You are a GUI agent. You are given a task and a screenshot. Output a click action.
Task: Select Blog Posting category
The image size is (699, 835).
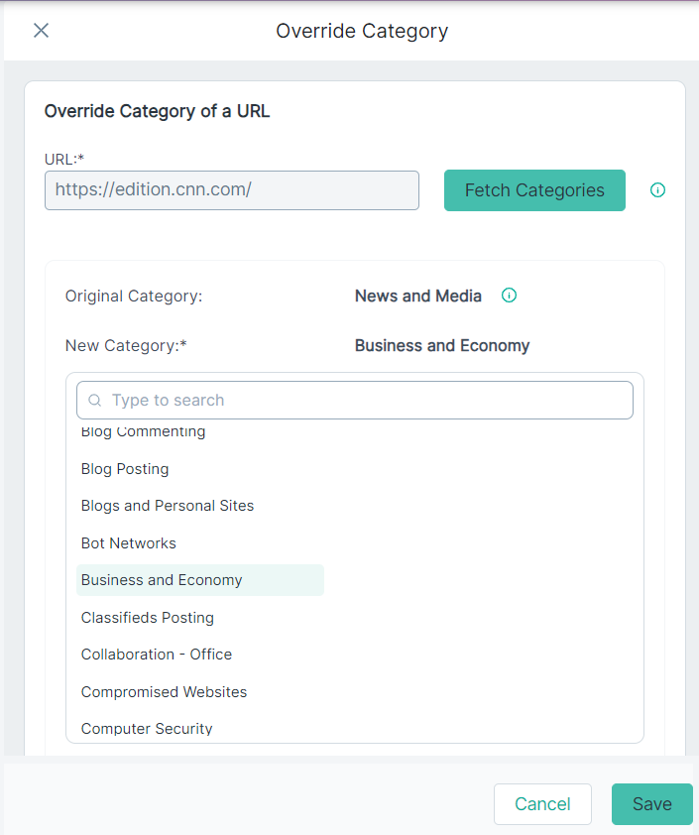click(125, 469)
